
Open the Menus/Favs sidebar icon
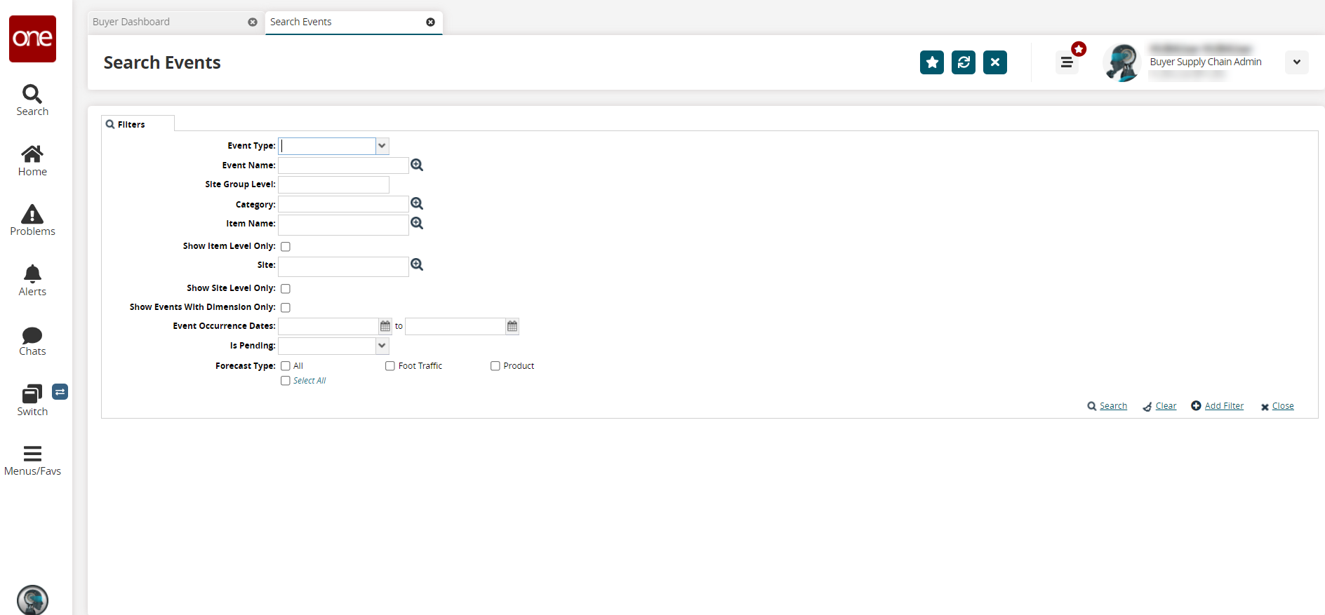coord(32,461)
